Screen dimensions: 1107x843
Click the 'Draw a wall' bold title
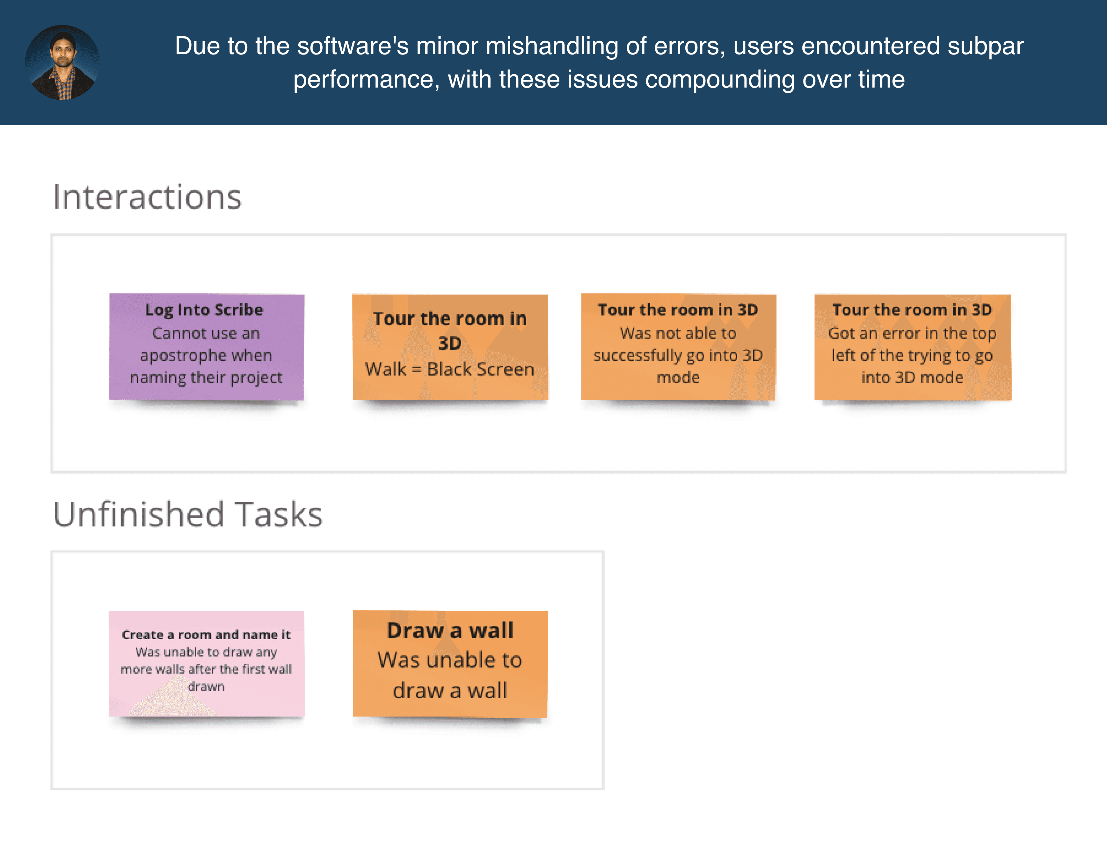click(450, 630)
